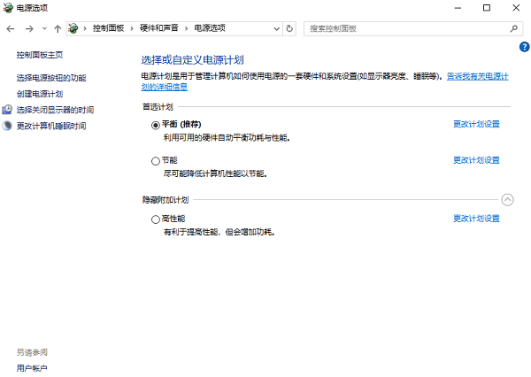Refresh the power options page
Image resolution: width=531 pixels, height=377 pixels.
click(289, 28)
